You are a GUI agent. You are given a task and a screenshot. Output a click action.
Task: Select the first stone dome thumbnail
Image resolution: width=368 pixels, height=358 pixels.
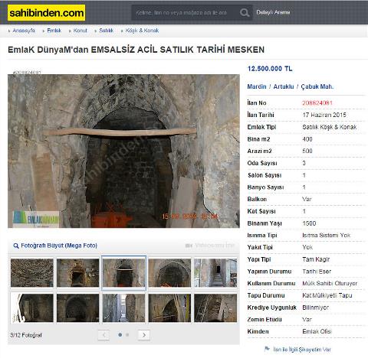32,273
